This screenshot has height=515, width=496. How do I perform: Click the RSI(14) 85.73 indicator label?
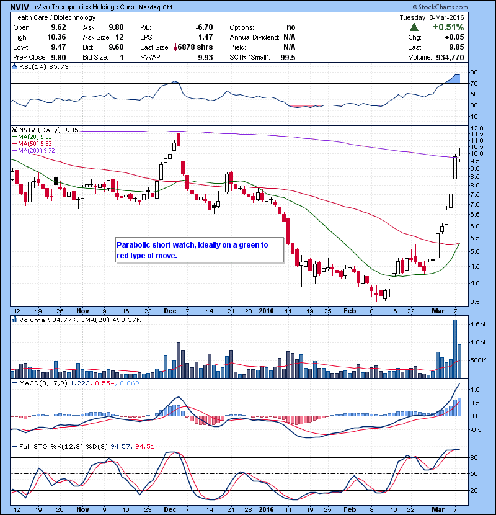(x=44, y=66)
